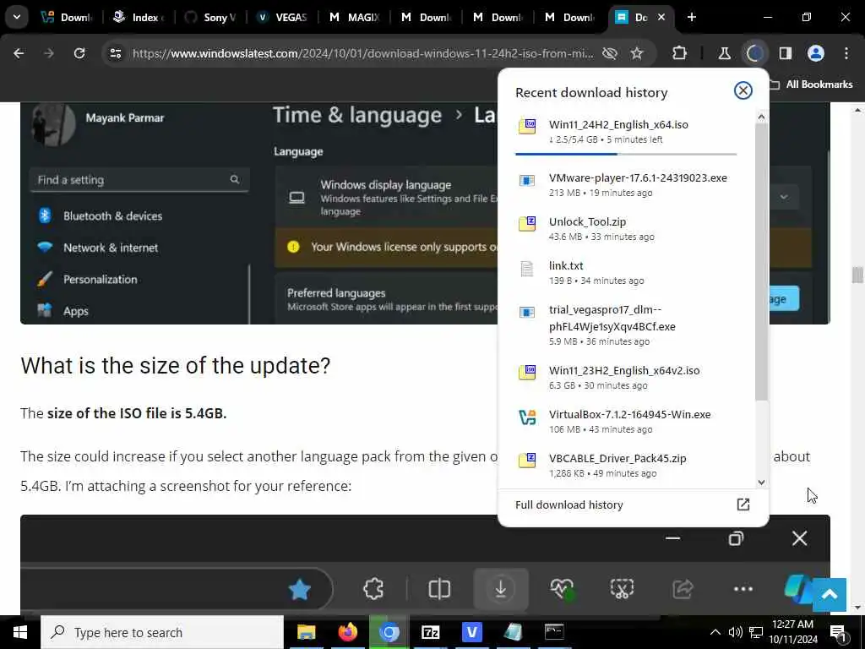Click the Edge downloads icon in screenshot
Image resolution: width=865 pixels, height=649 pixels.
(x=500, y=589)
